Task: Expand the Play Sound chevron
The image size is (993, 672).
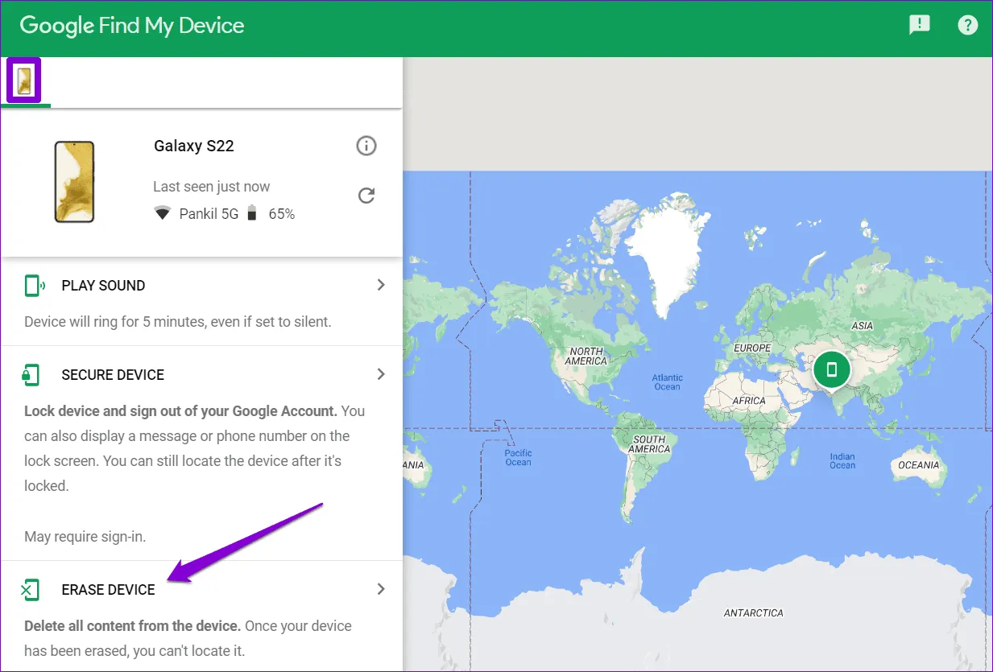Action: point(381,285)
